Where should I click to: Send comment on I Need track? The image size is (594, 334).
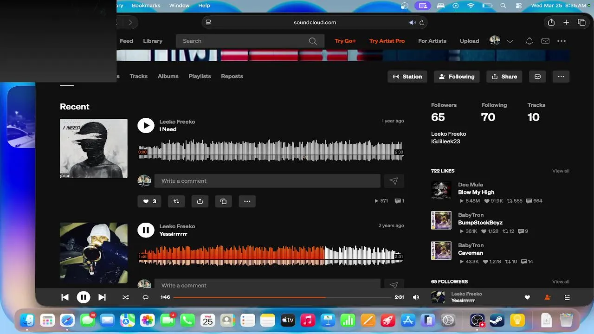click(x=394, y=181)
